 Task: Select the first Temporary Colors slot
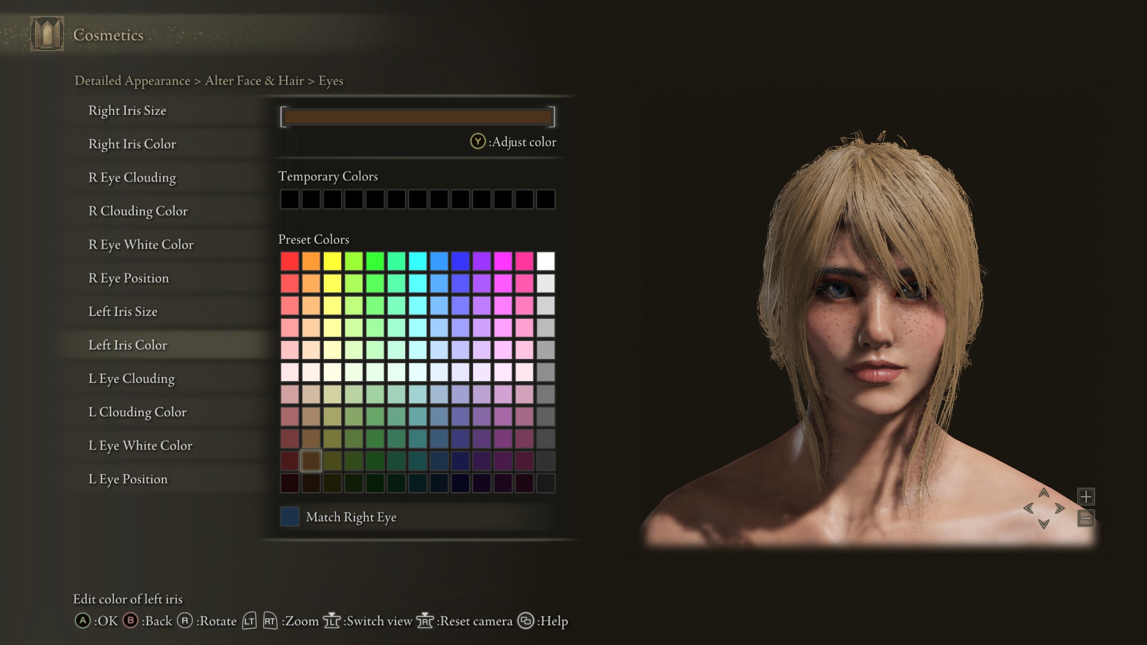[290, 199]
